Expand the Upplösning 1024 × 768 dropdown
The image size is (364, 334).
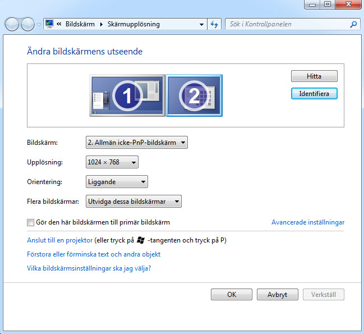112,162
